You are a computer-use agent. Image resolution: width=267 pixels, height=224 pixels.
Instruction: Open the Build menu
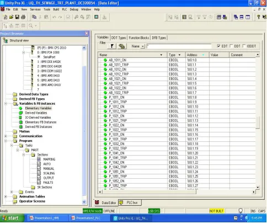tap(56, 9)
